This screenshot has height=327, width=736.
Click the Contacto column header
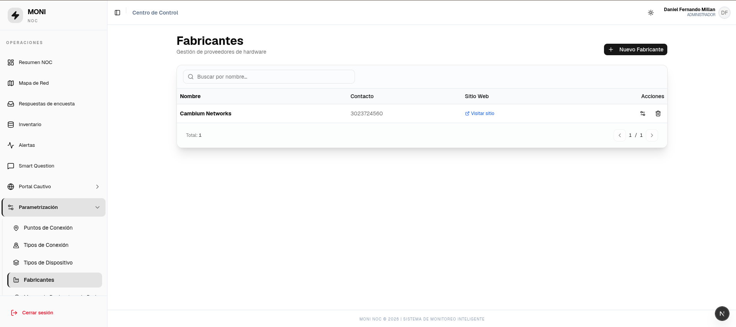362,96
